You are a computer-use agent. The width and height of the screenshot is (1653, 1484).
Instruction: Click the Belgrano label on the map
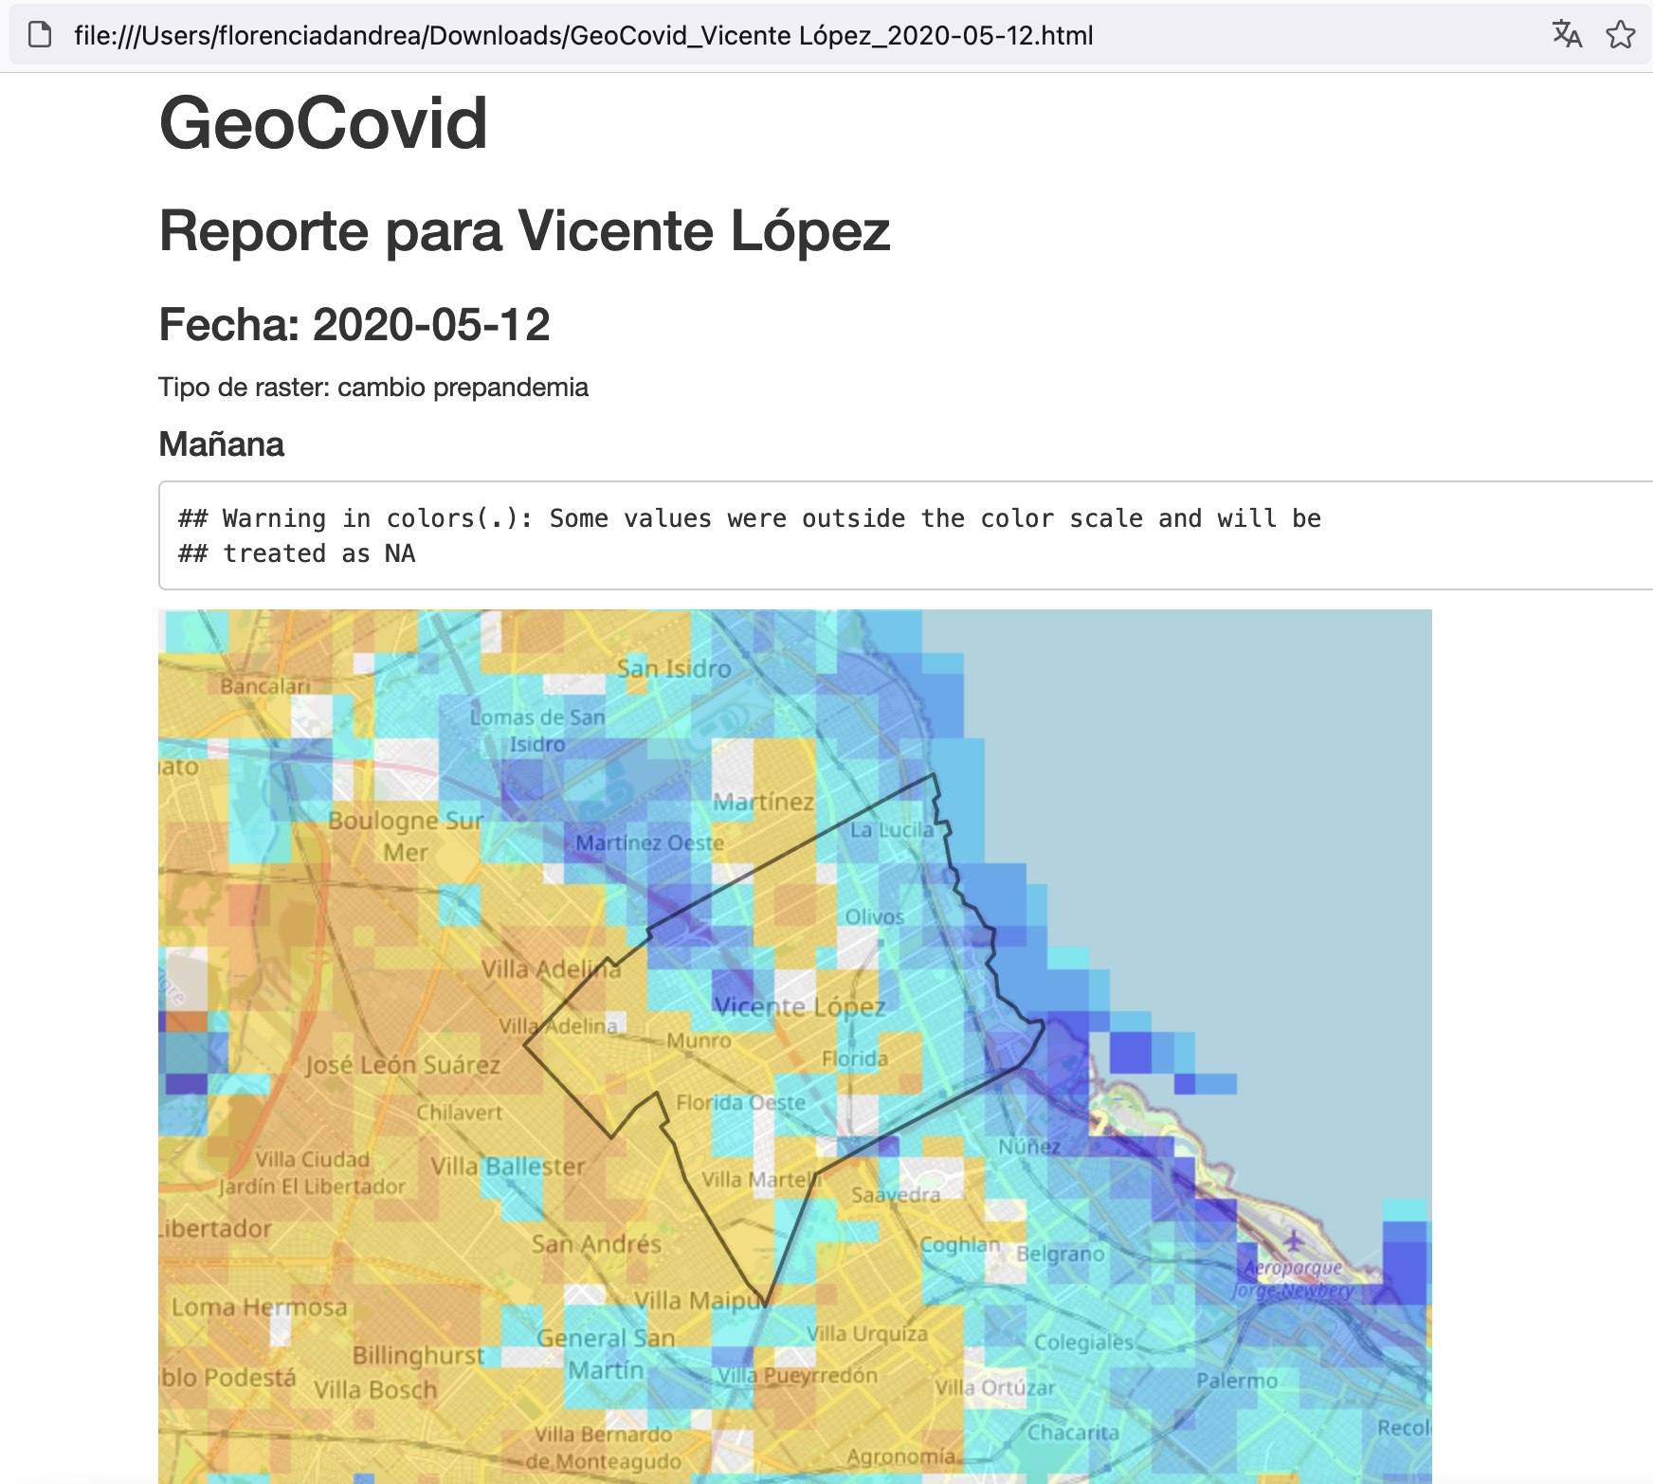1060,1255
